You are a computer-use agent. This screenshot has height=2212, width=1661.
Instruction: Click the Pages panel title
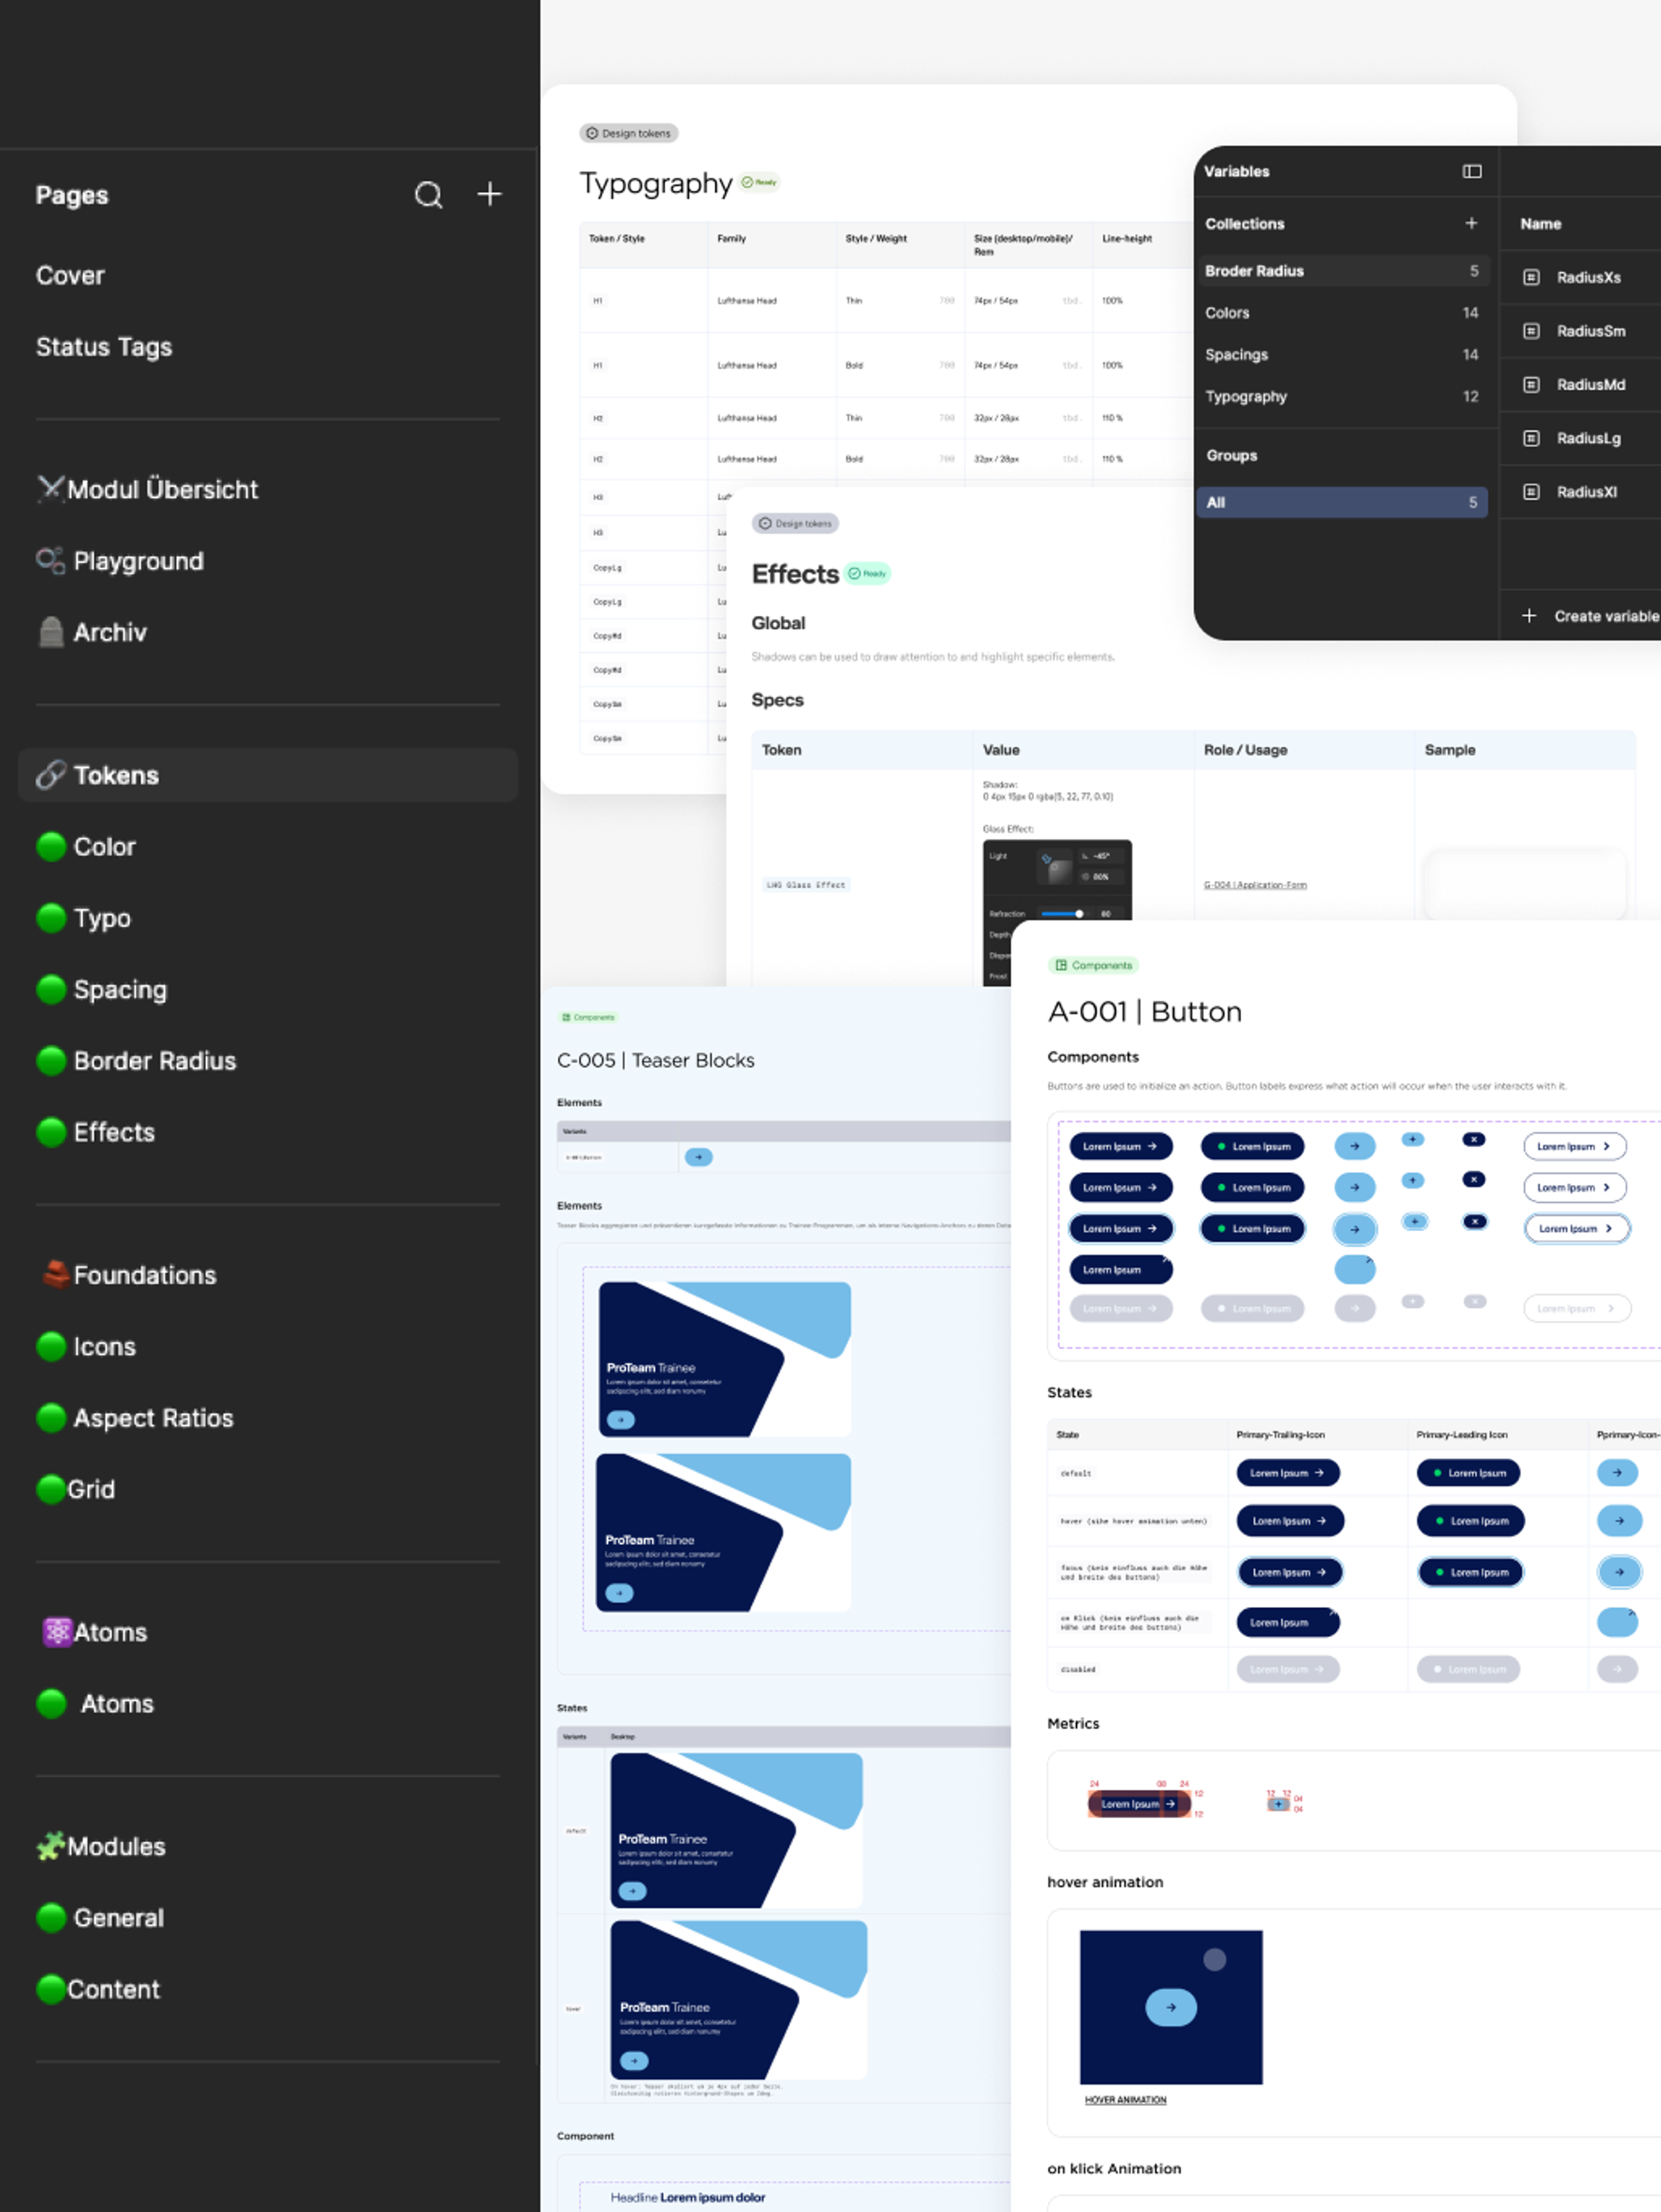pos(72,195)
